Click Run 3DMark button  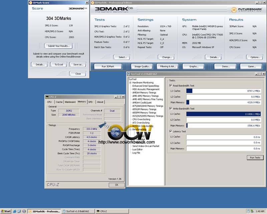(108, 67)
